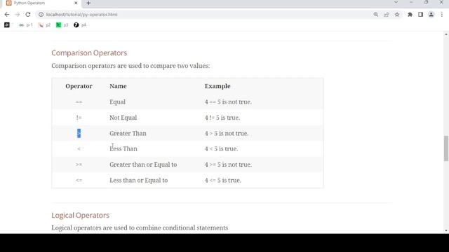Image resolution: width=449 pixels, height=252 pixels.
Task: Open the first black bookmark icon
Action: click(7, 25)
